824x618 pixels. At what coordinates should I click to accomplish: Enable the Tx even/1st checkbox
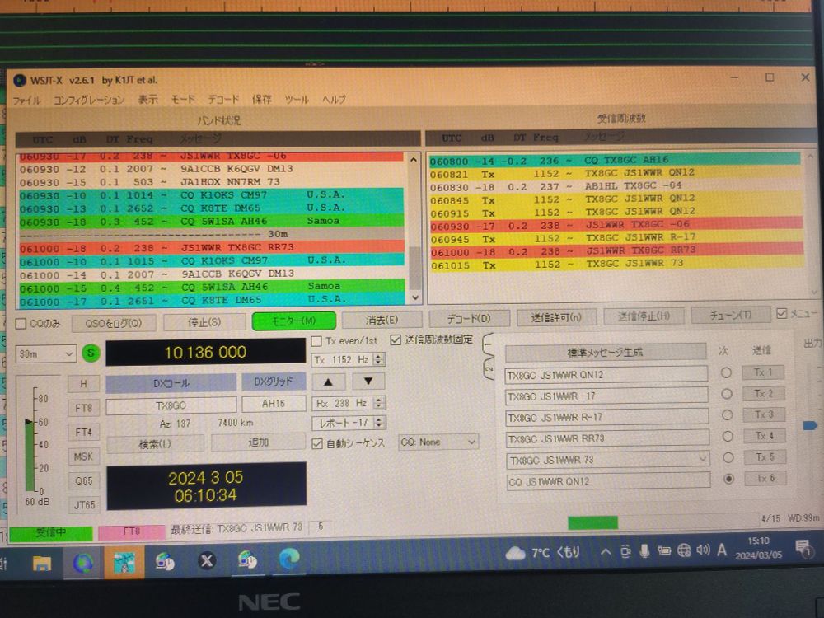[316, 342]
